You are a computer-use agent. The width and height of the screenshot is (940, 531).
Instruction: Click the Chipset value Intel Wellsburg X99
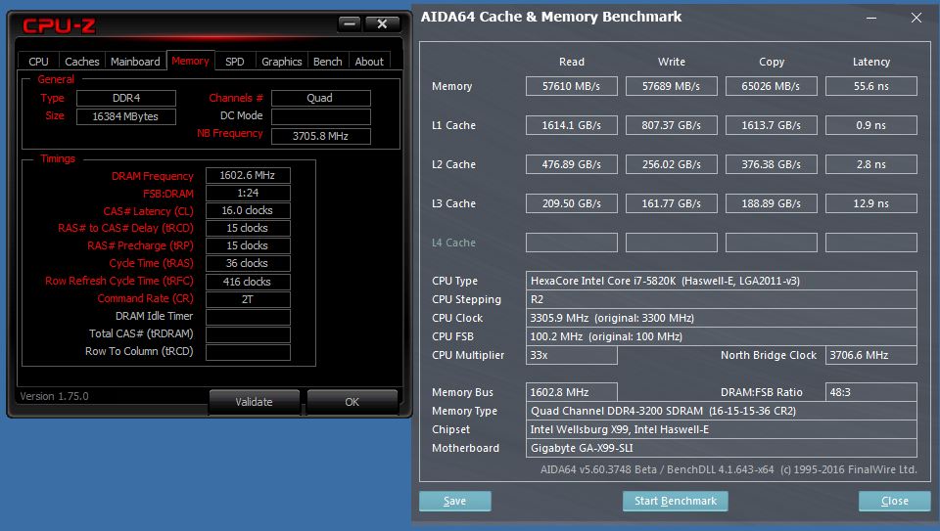pos(722,429)
